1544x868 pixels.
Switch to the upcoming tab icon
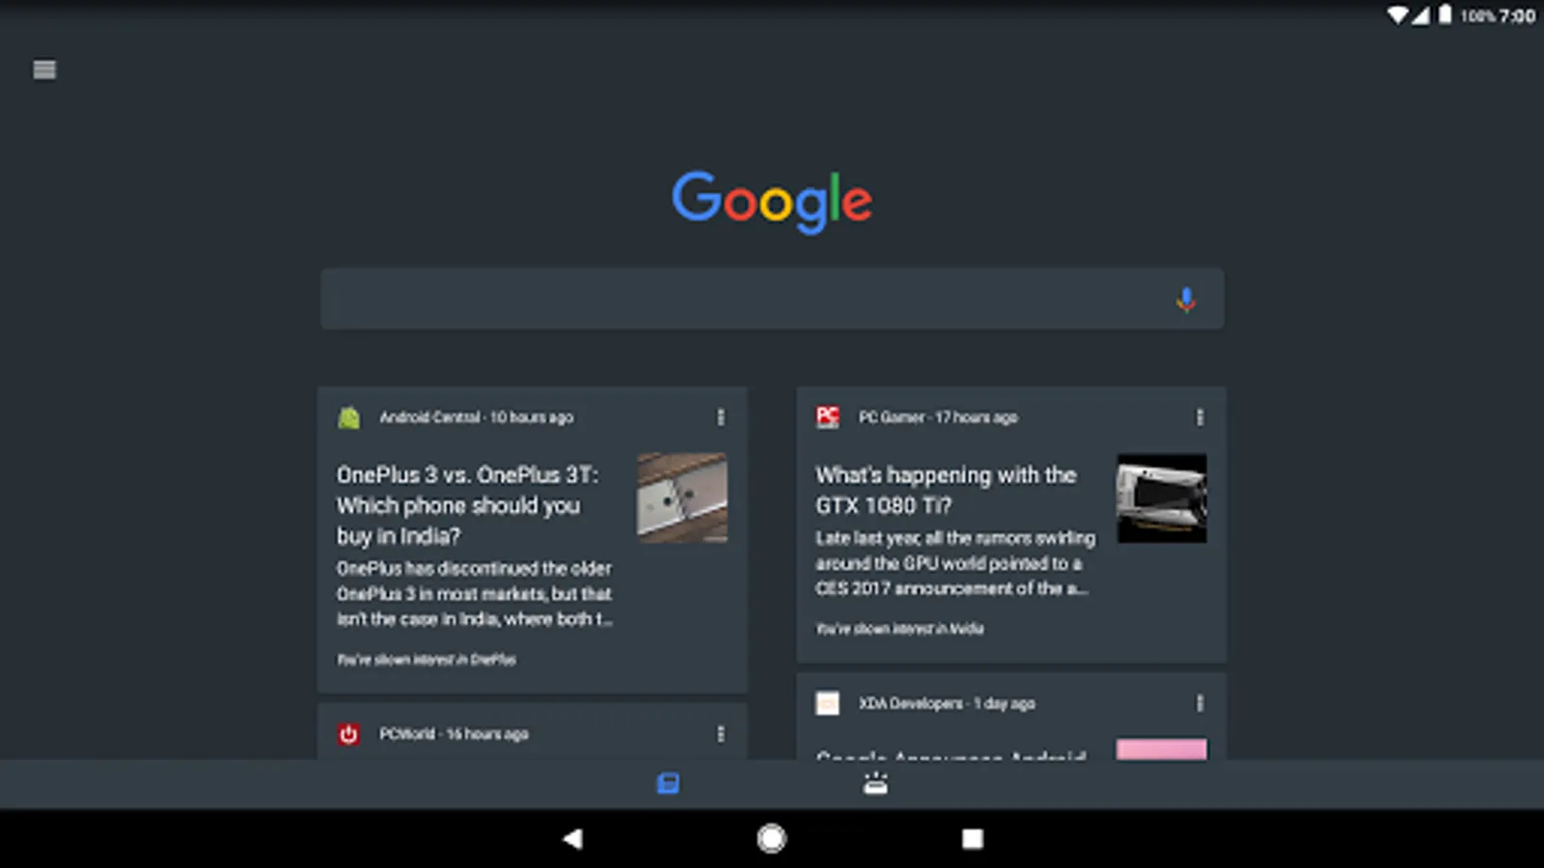[x=875, y=783]
